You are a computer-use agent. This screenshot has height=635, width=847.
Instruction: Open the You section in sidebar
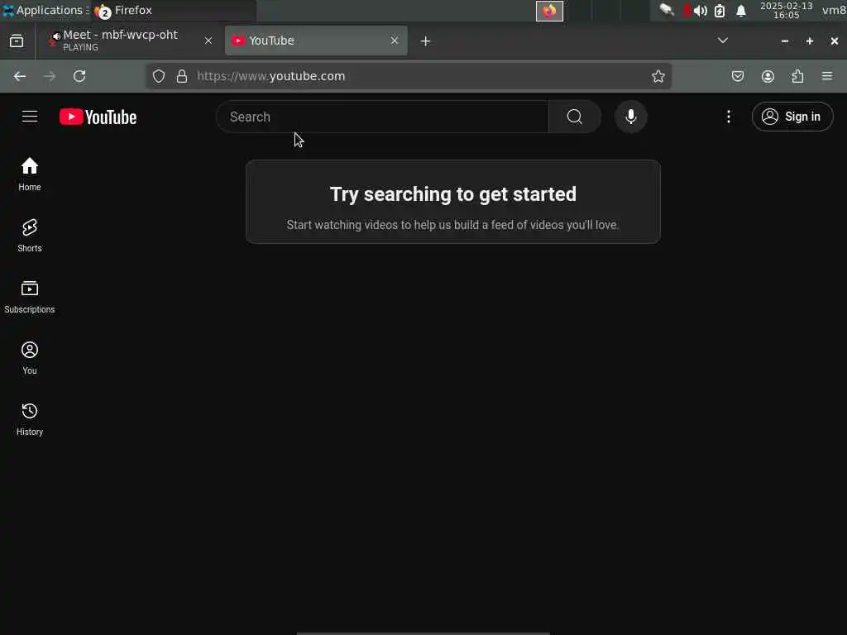(x=30, y=357)
